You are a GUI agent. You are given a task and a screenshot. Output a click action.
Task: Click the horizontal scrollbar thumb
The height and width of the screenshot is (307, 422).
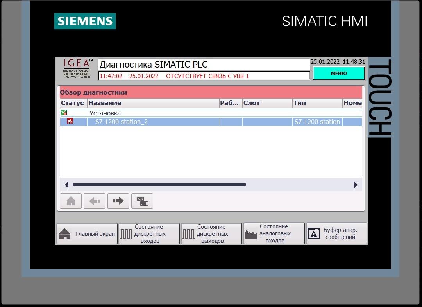pyautogui.click(x=159, y=185)
